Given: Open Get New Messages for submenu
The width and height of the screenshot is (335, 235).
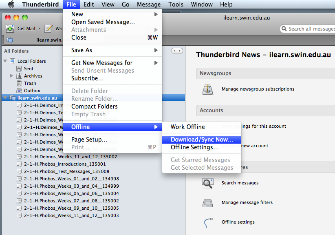Looking at the screenshot, I should tap(112, 63).
